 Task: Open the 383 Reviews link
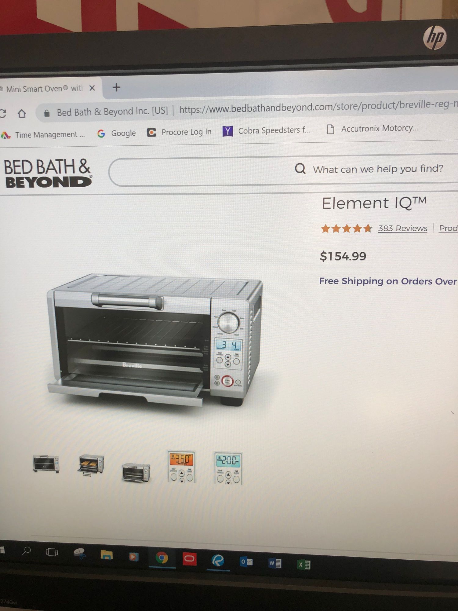coord(402,229)
